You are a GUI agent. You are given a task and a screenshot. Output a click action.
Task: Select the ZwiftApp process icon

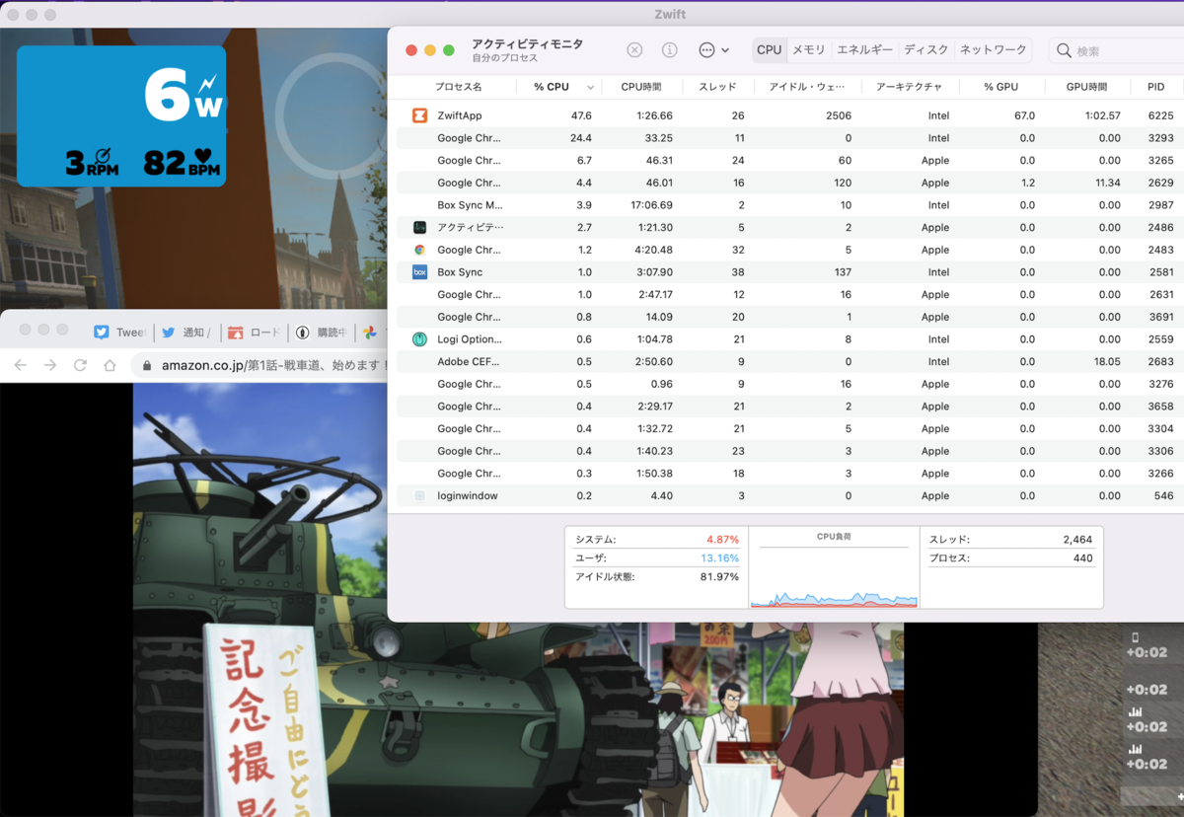[419, 115]
